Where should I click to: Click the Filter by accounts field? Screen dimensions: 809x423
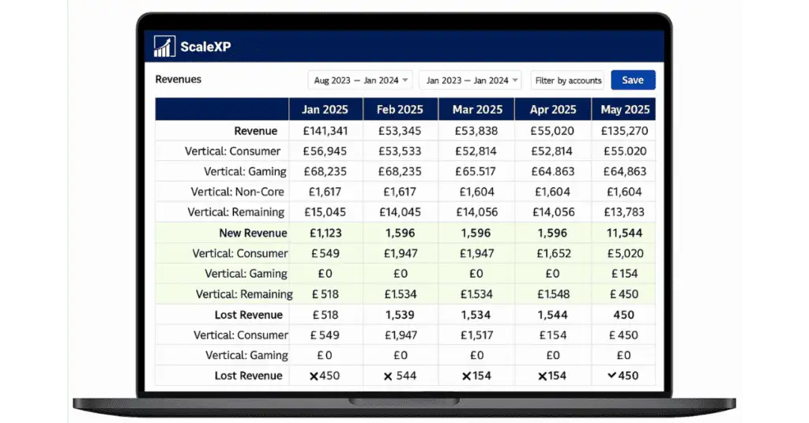pos(567,80)
